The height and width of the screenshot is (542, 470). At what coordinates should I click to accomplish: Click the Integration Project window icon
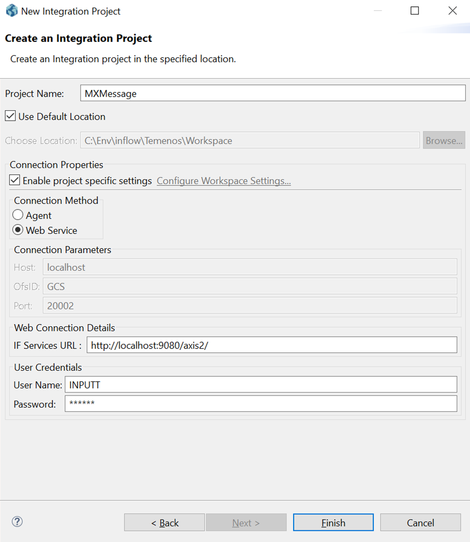click(11, 11)
